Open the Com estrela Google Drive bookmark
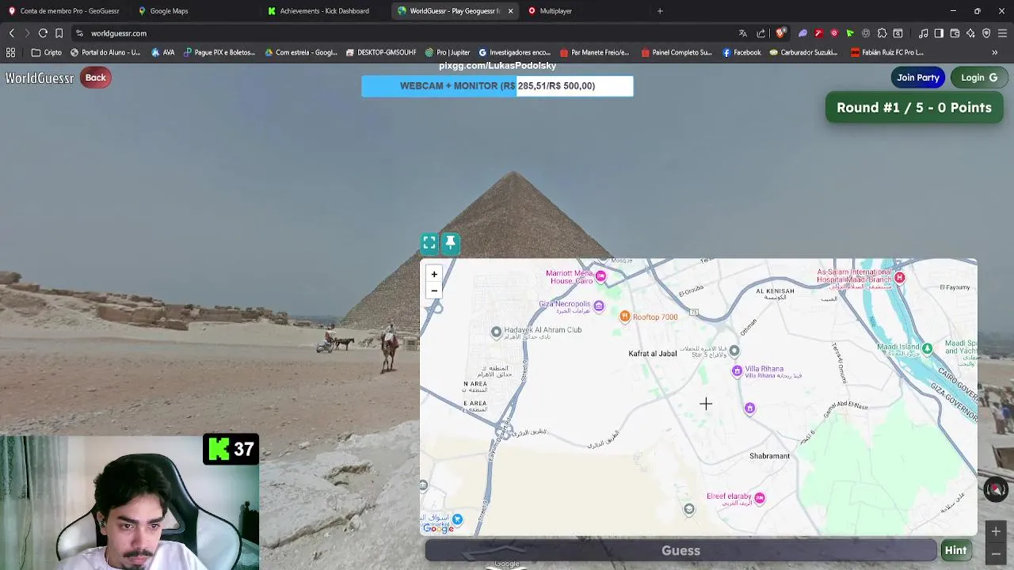 (301, 52)
